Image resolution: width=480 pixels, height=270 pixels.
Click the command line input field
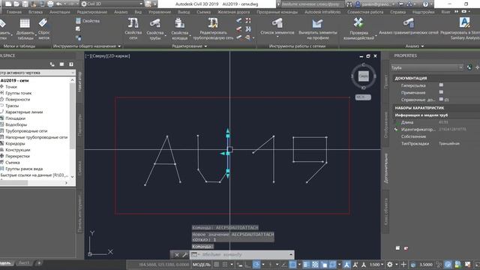pyautogui.click(x=241, y=255)
